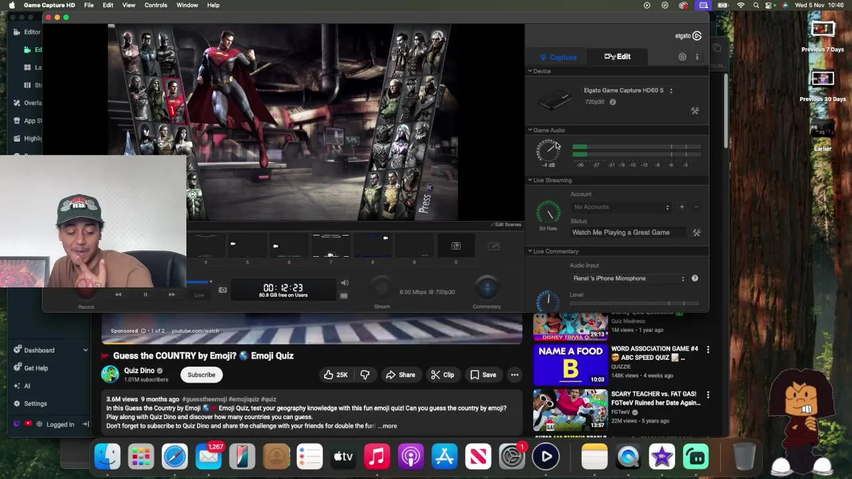Select scene thumbnail number 7
The width and height of the screenshot is (852, 479).
(331, 246)
